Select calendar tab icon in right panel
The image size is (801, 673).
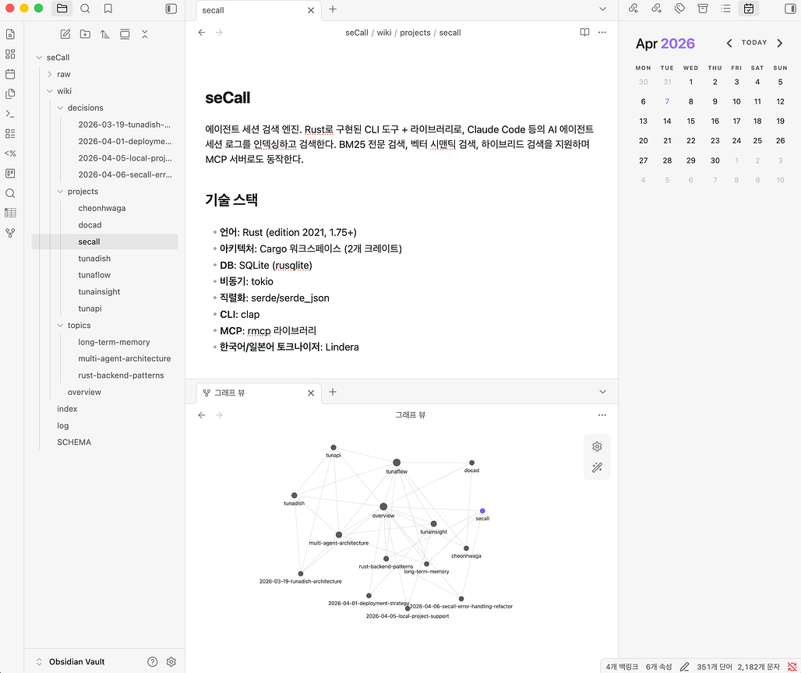click(x=748, y=8)
